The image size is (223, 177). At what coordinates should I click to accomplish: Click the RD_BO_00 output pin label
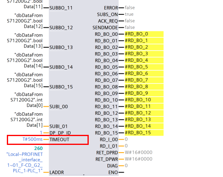pos(106,34)
